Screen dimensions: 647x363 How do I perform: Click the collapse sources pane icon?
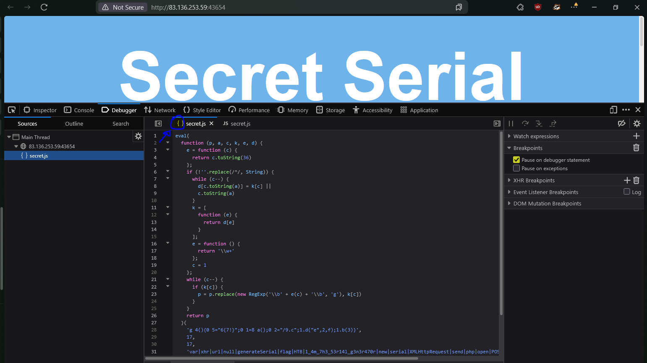[x=158, y=124]
